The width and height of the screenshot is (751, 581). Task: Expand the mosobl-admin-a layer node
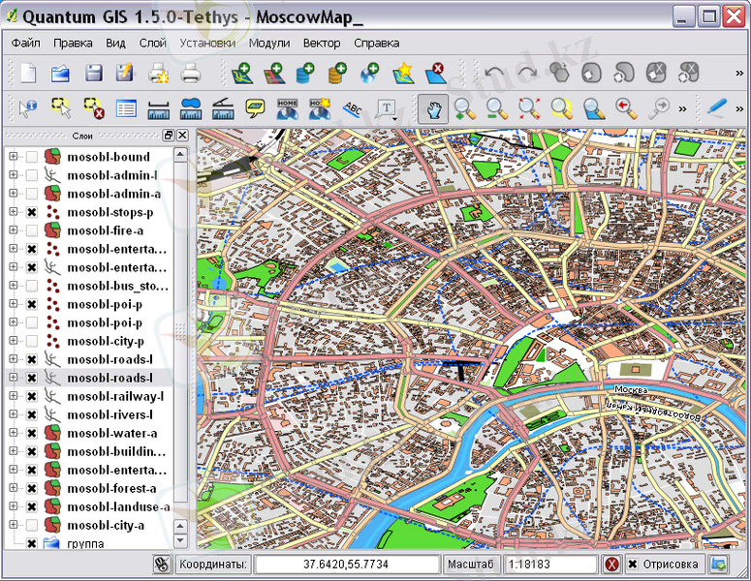click(13, 193)
